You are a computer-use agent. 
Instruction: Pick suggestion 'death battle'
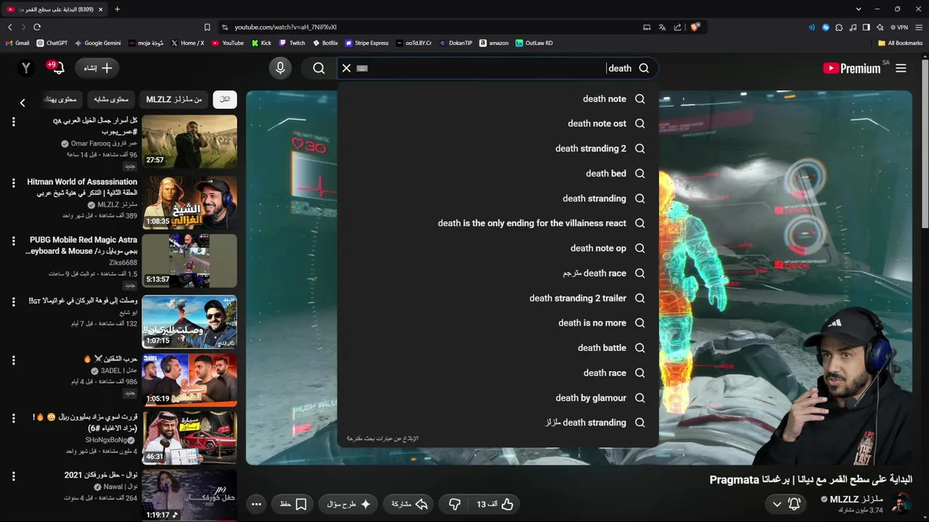(x=498, y=348)
